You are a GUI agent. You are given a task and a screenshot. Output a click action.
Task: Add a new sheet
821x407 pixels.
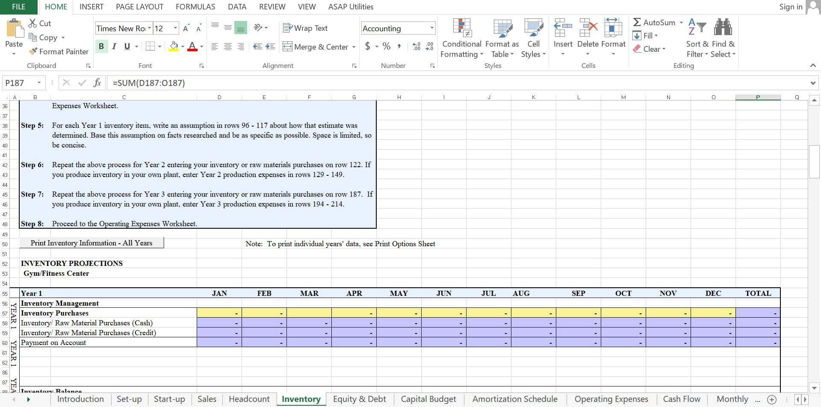point(772,399)
